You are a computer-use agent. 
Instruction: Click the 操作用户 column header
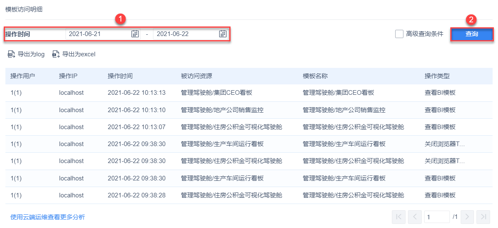point(23,76)
